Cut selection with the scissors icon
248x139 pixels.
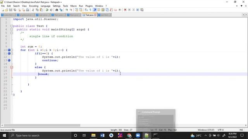33,10
